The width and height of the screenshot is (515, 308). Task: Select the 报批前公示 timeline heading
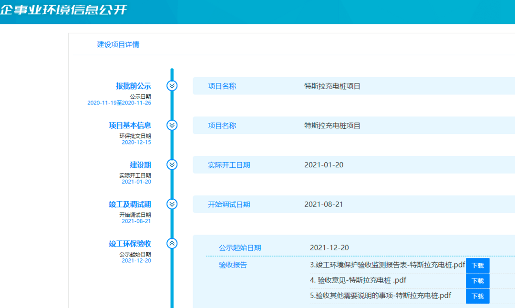(134, 86)
